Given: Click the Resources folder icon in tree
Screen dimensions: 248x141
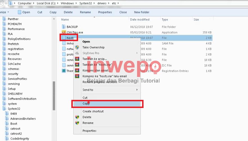Looking at the screenshot, I should 4,59.
